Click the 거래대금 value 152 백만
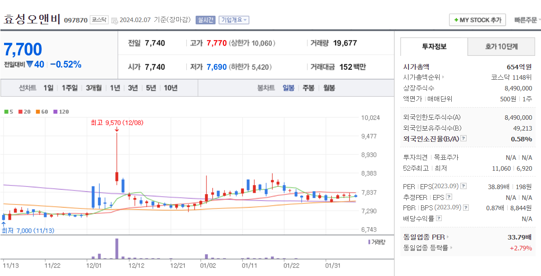 [x=353, y=67]
